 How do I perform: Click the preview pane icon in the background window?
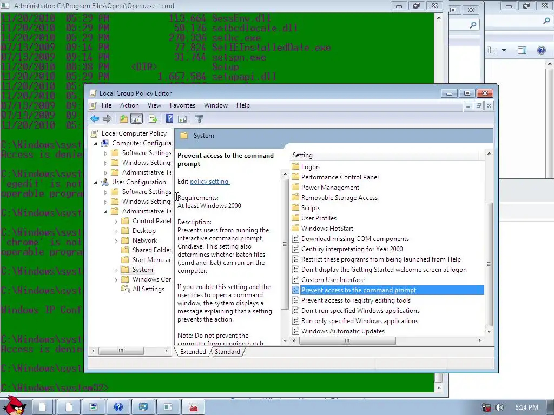pyautogui.click(x=522, y=50)
